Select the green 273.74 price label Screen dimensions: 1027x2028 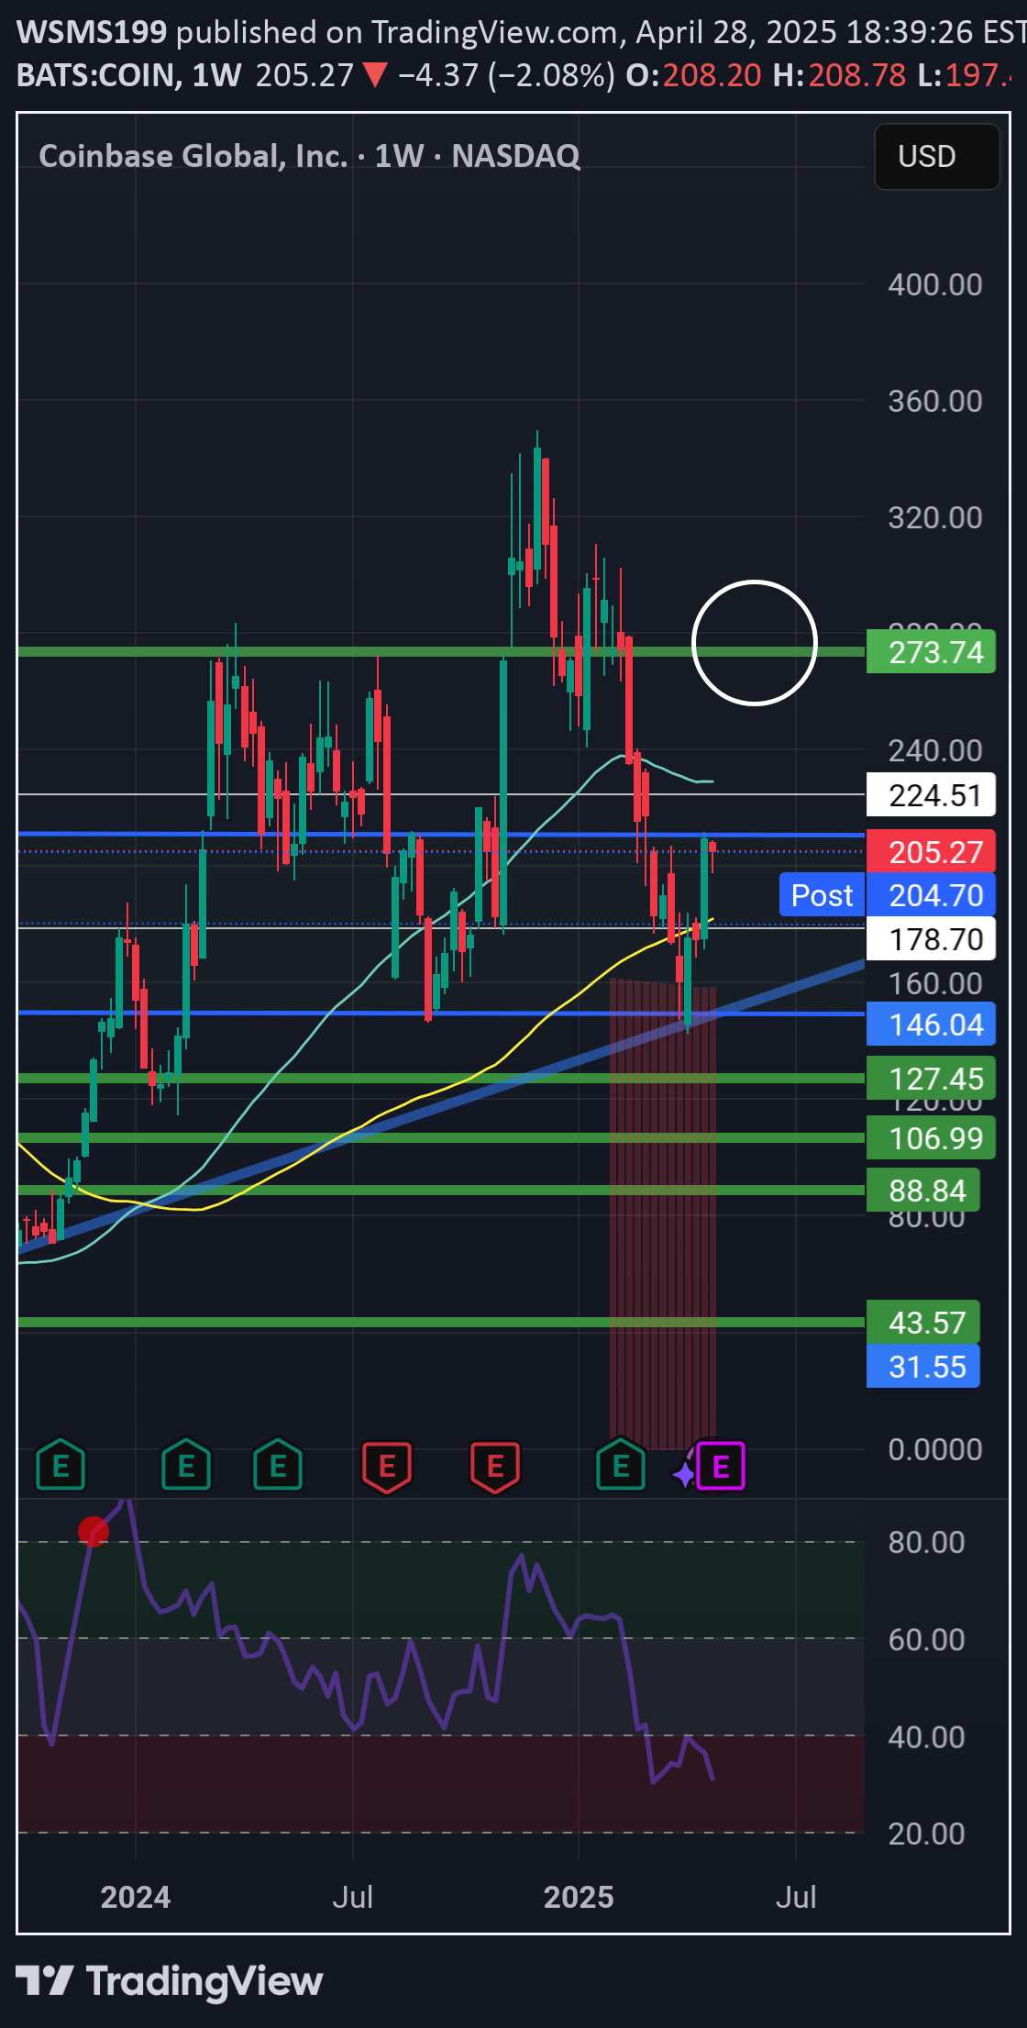pyautogui.click(x=931, y=652)
